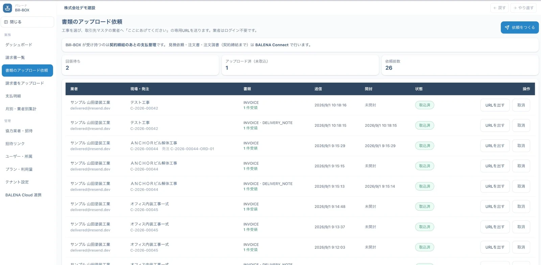Click URLを出す for the request sent 9:15:29
The width and height of the screenshot is (541, 265).
tap(495, 146)
